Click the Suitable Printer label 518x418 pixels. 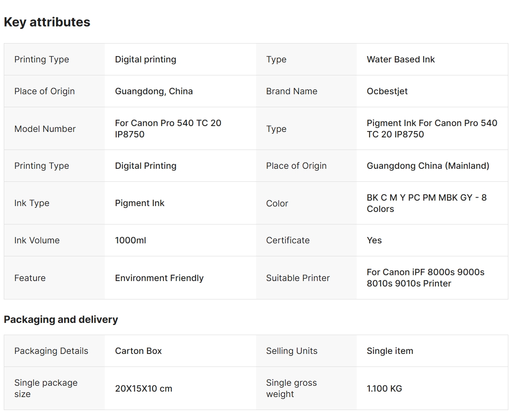coord(298,278)
